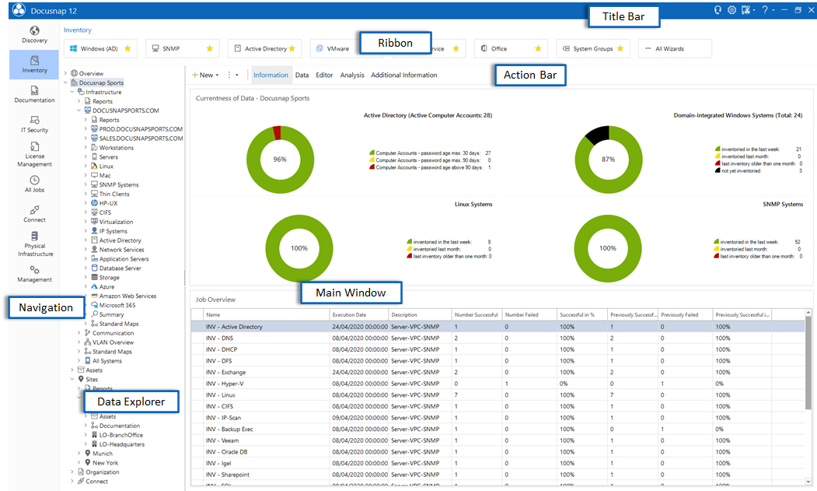Open the Additional Information tab

tap(403, 75)
